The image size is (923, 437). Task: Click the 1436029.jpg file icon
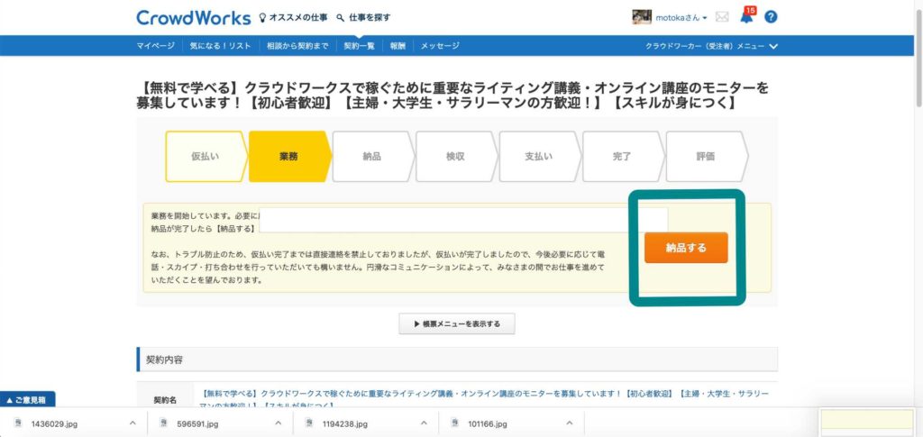(18, 423)
